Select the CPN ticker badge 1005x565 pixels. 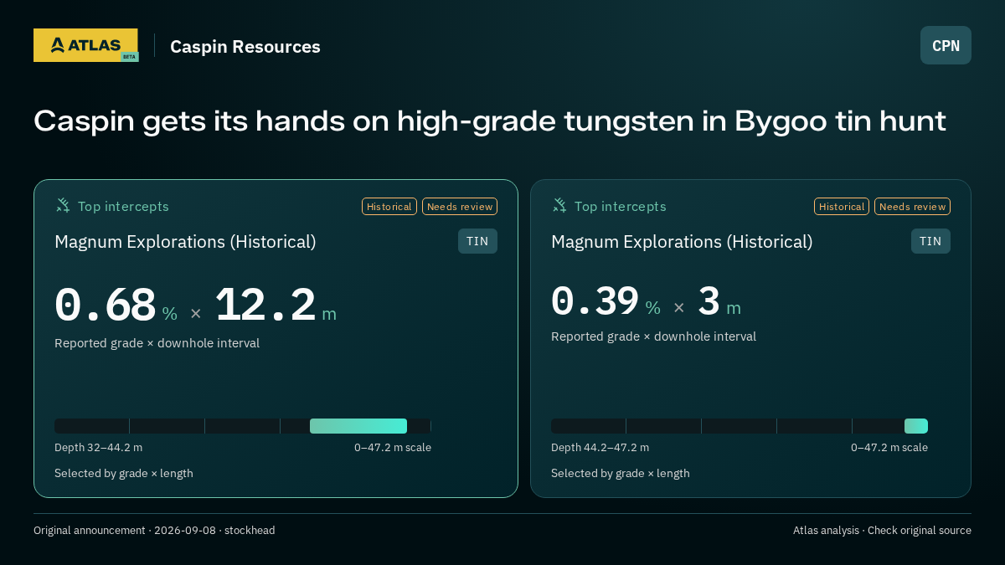pos(946,45)
